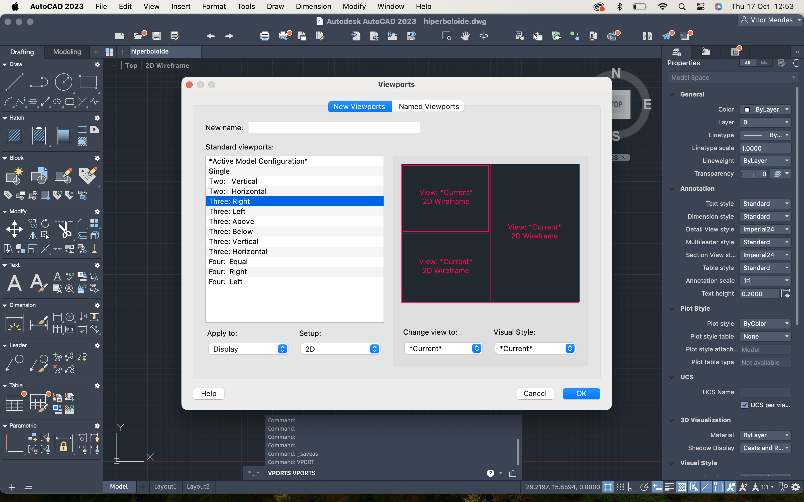Viewport: 804px width, 502px height.
Task: Toggle Snap mode in status bar
Action: [x=620, y=487]
